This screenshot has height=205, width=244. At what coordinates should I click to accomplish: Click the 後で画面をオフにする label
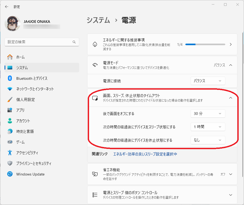pyautogui.click(x=119, y=114)
